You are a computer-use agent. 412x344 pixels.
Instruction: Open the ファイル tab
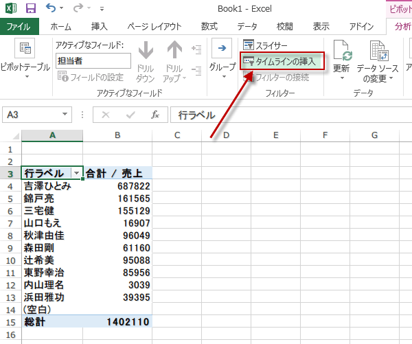(x=19, y=27)
